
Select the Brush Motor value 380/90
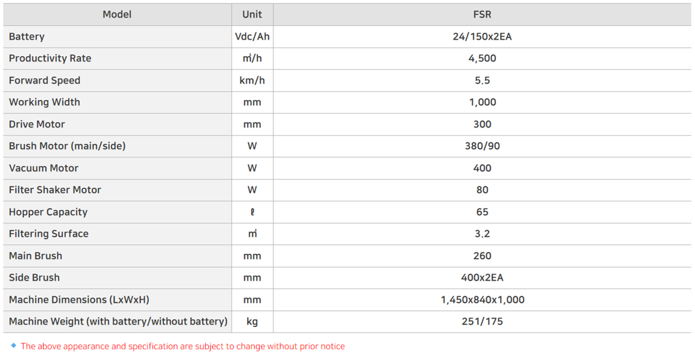tap(482, 146)
